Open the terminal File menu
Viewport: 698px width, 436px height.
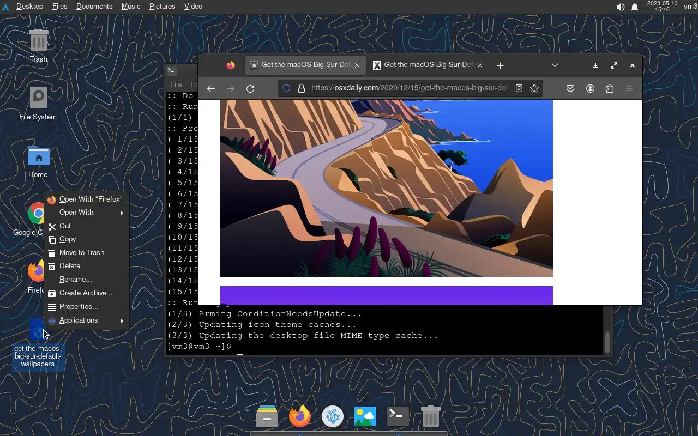[176, 84]
